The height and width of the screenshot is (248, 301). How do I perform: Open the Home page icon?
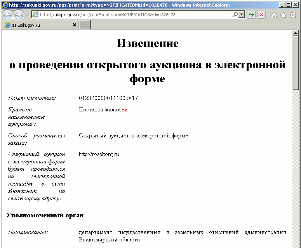point(274,15)
